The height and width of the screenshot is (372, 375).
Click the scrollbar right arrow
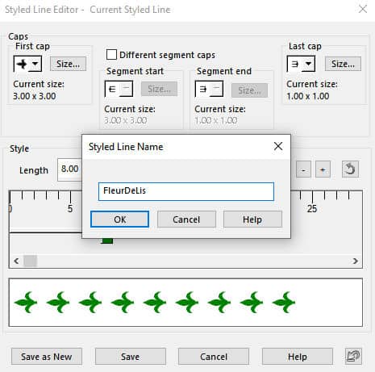[356, 261]
